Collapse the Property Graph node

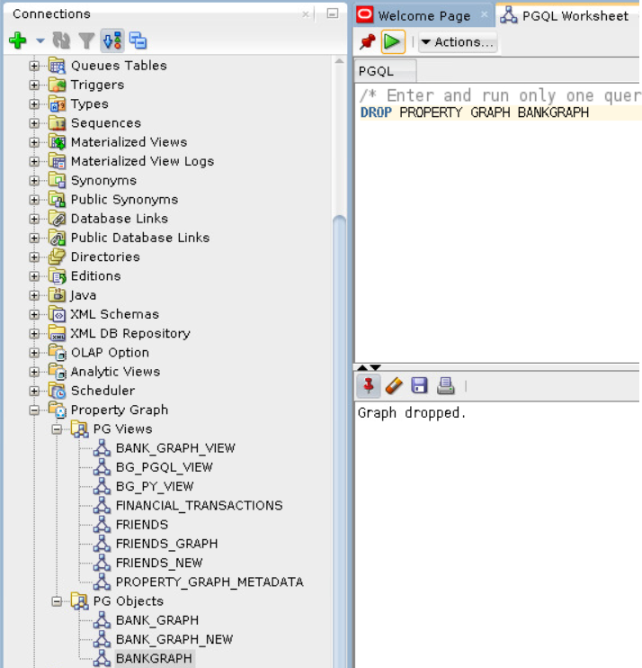click(34, 410)
